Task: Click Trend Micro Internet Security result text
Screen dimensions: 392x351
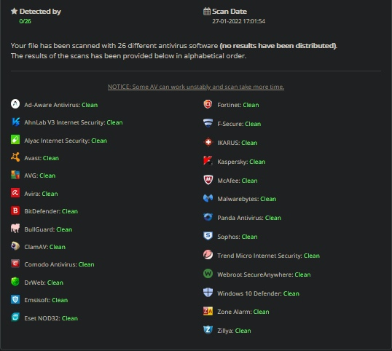Action: (x=268, y=256)
